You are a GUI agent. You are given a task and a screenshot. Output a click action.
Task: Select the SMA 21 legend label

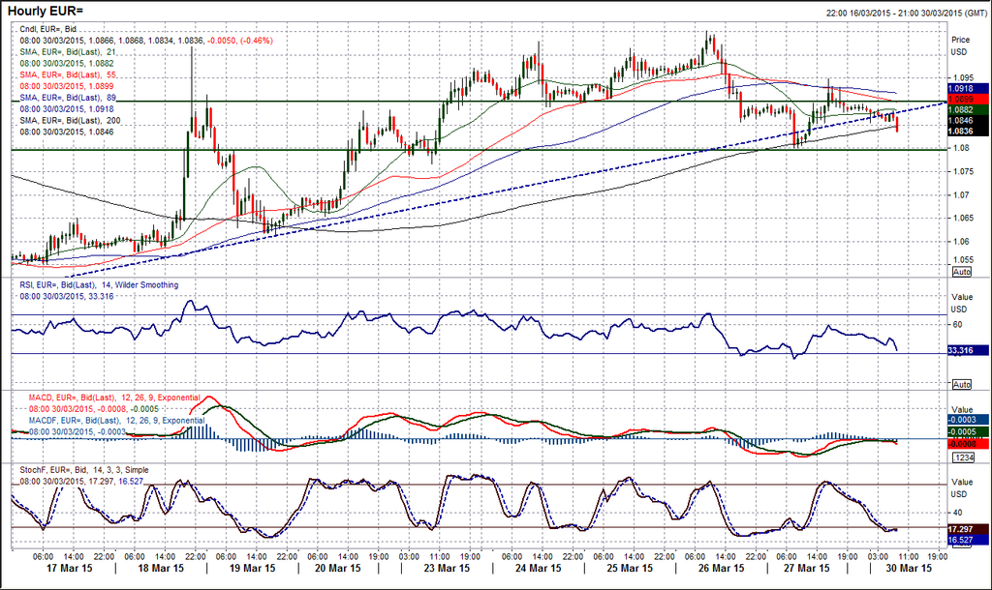point(68,52)
